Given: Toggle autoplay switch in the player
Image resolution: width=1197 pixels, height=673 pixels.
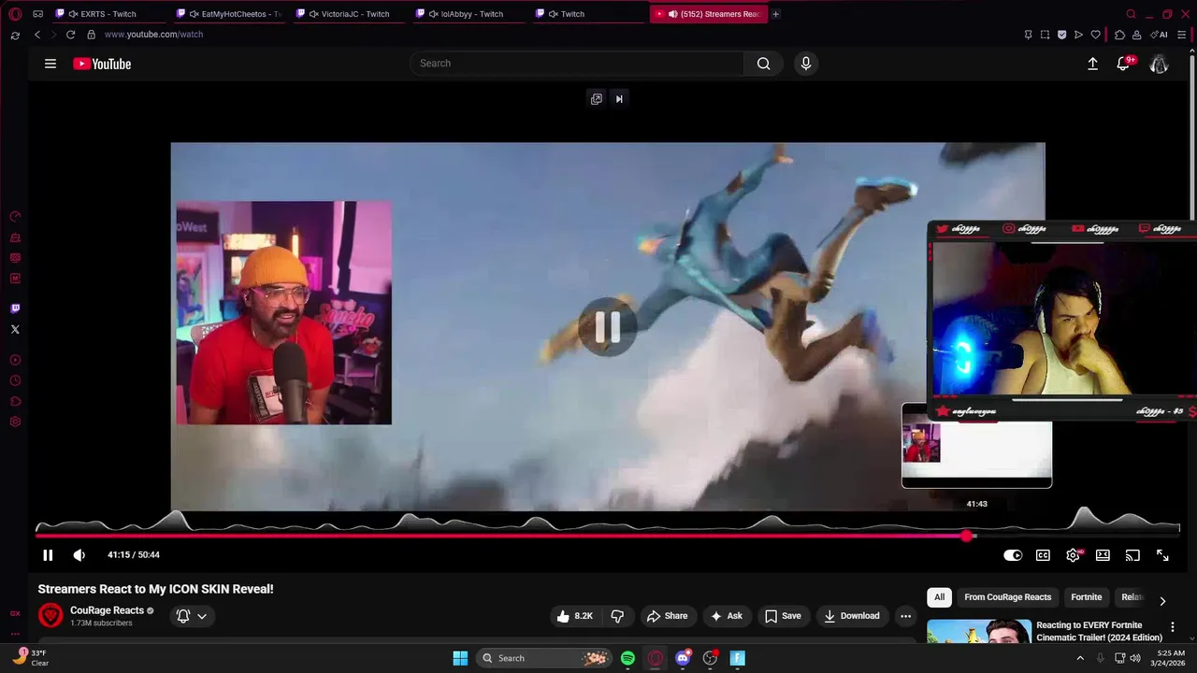Looking at the screenshot, I should (1013, 555).
